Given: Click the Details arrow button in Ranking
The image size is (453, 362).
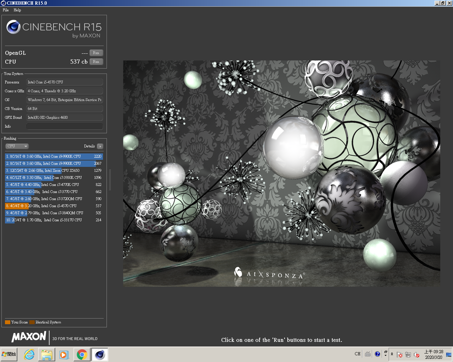Looking at the screenshot, I should pos(100,146).
